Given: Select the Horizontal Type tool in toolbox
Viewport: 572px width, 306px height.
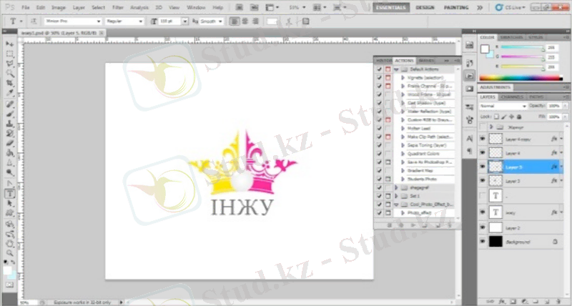Looking at the screenshot, I should click(x=10, y=193).
